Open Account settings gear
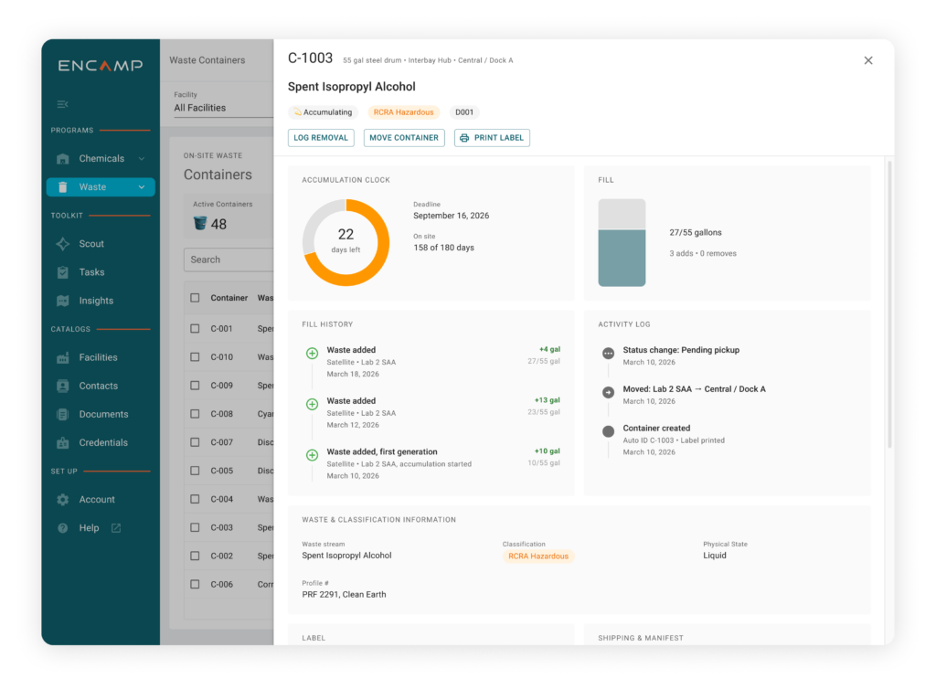This screenshot has width=936, height=689. tap(63, 500)
